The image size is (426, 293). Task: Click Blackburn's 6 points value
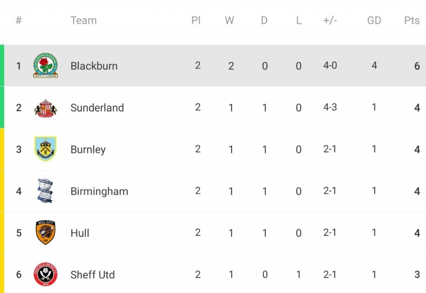click(417, 66)
